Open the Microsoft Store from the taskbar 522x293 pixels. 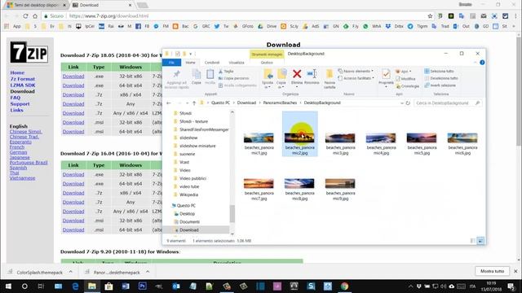coord(108,286)
